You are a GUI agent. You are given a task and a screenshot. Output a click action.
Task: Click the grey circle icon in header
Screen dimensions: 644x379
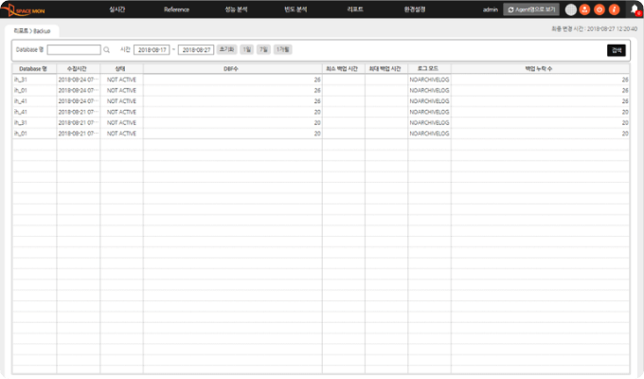(x=570, y=9)
